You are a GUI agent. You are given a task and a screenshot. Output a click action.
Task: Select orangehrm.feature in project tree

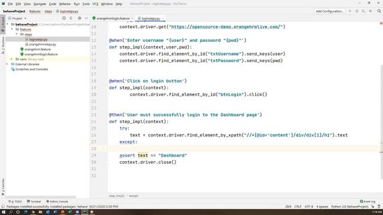37,49
